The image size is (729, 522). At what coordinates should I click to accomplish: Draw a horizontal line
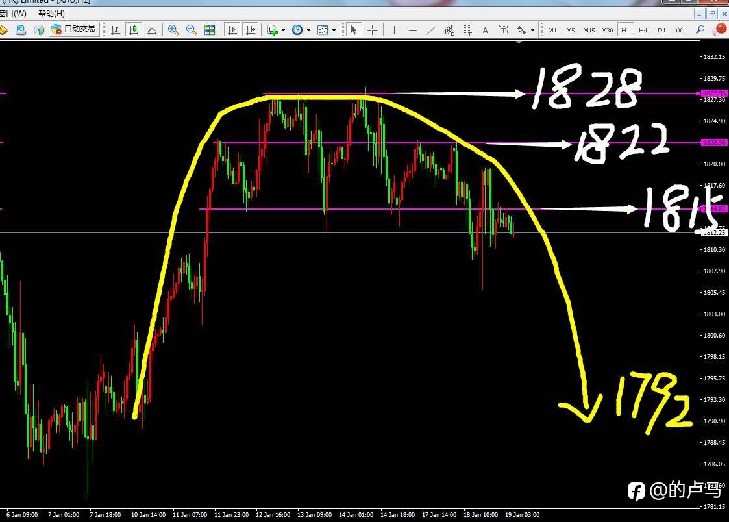(412, 31)
